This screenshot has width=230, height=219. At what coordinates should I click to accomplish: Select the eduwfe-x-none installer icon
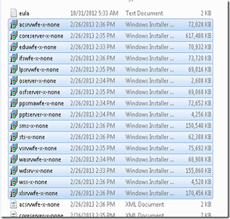[x=13, y=47]
